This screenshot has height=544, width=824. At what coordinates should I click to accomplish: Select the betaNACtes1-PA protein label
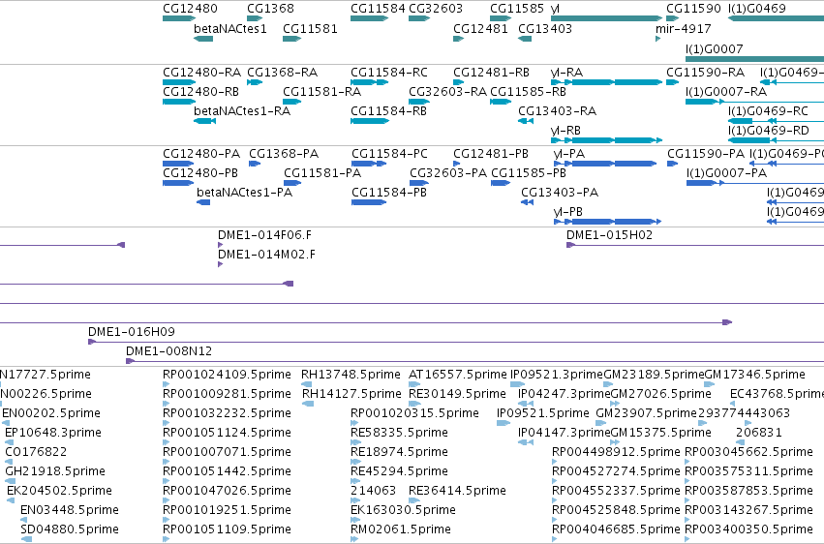(244, 193)
